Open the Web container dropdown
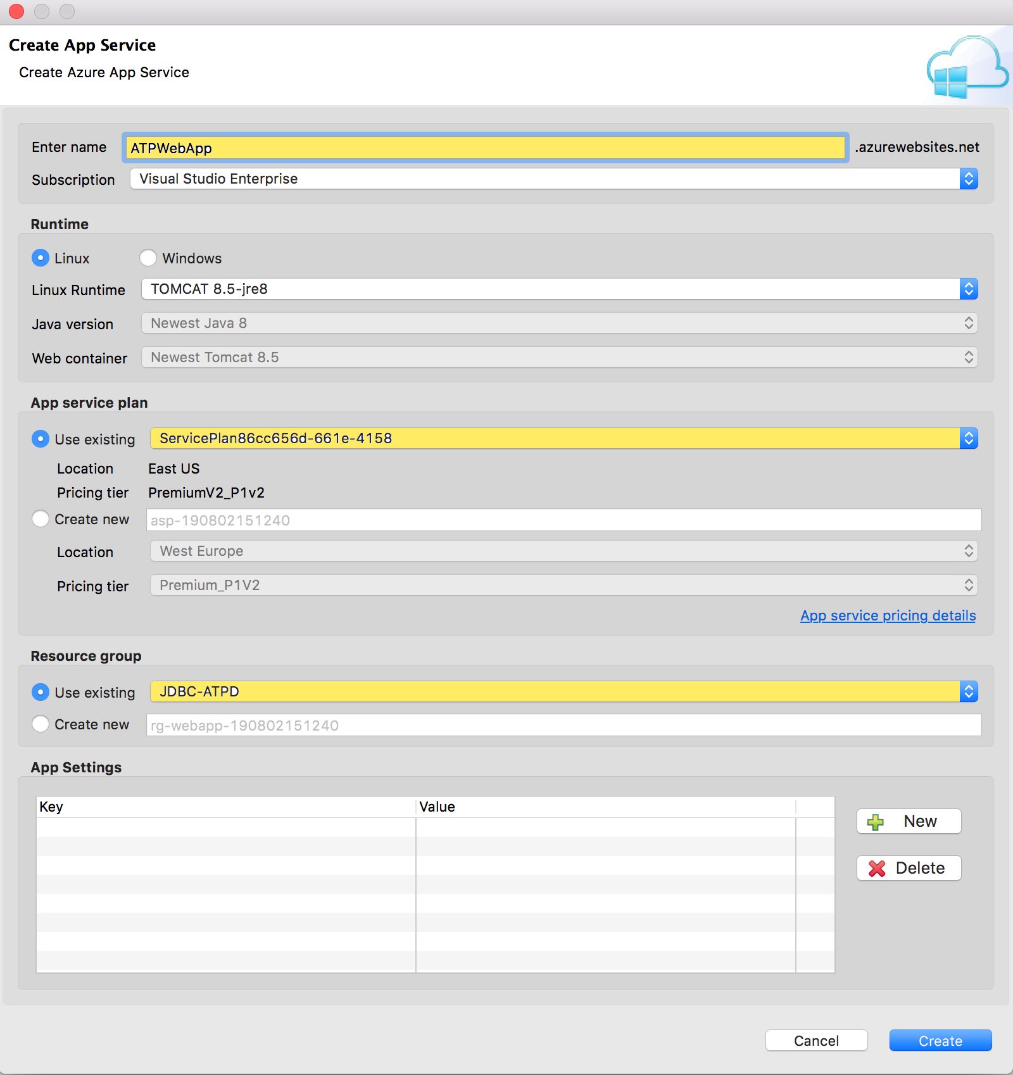The width and height of the screenshot is (1013, 1075). 560,357
